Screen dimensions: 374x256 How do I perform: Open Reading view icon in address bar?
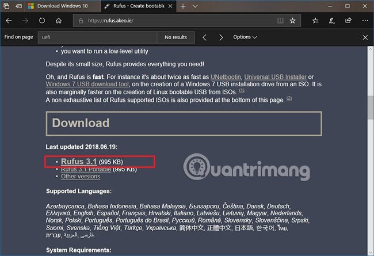[x=281, y=21]
